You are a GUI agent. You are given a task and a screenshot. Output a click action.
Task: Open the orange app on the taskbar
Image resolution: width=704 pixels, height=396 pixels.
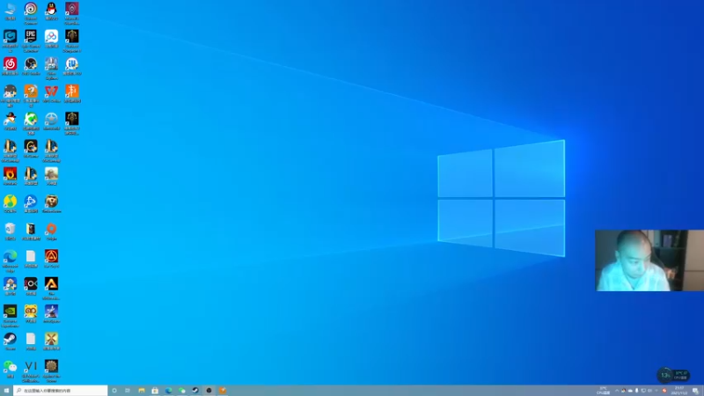[x=223, y=391]
